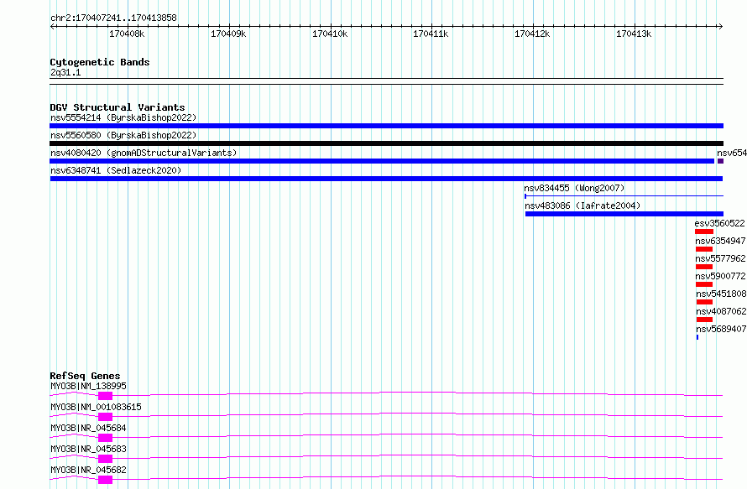Open the MYO3B|NR_045682 transcript label
This screenshot has width=747, height=489.
point(88,470)
